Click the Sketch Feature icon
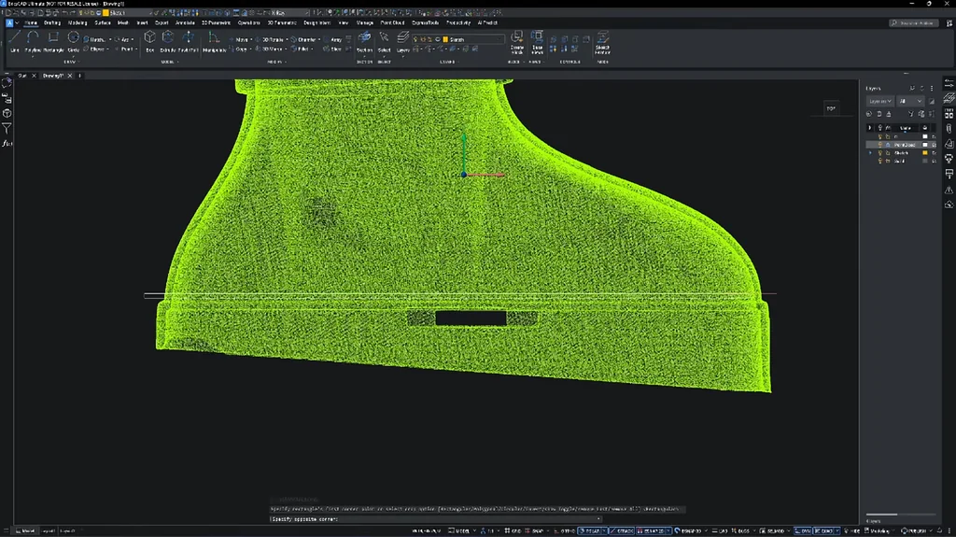Image resolution: width=956 pixels, height=537 pixels. (x=602, y=42)
